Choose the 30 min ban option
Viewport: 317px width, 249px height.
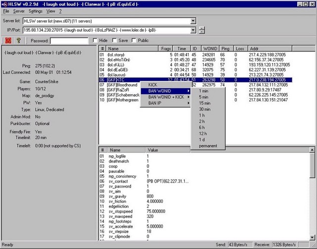(208, 109)
